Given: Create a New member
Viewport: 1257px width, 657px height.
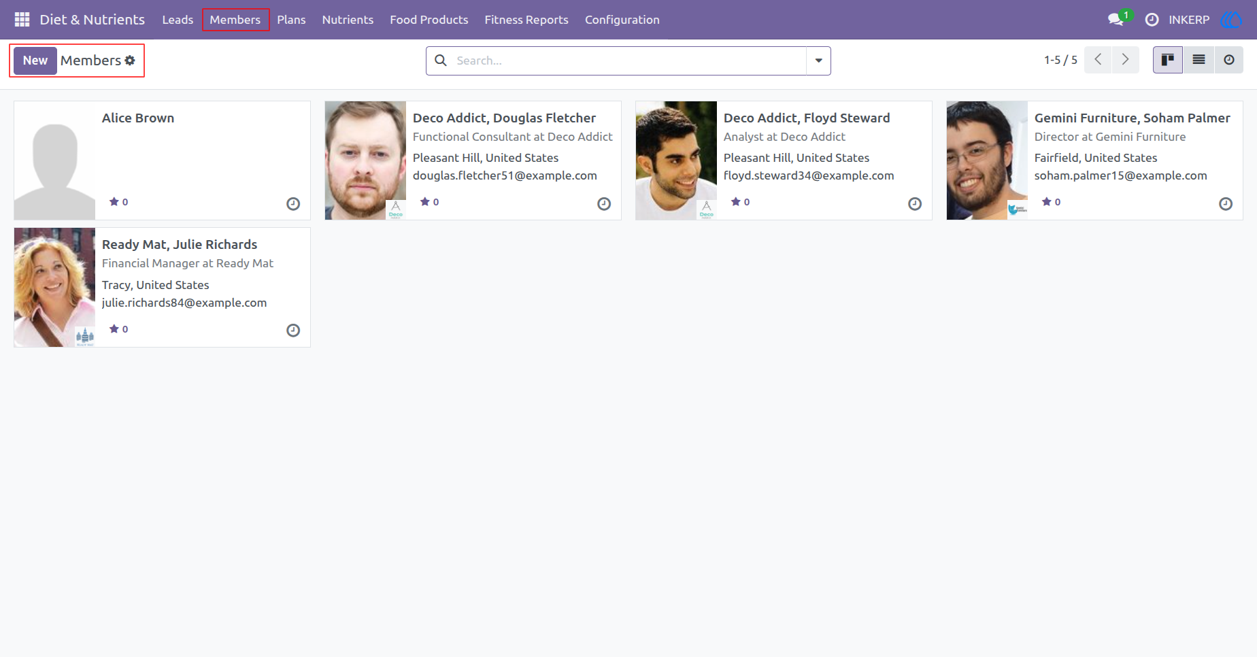Looking at the screenshot, I should (x=35, y=61).
